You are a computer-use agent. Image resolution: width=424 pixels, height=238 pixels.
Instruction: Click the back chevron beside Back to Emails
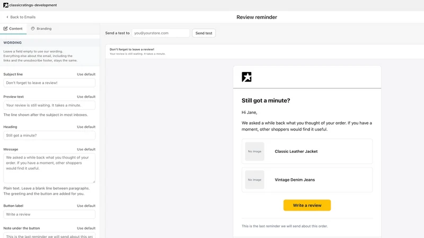click(x=7, y=17)
